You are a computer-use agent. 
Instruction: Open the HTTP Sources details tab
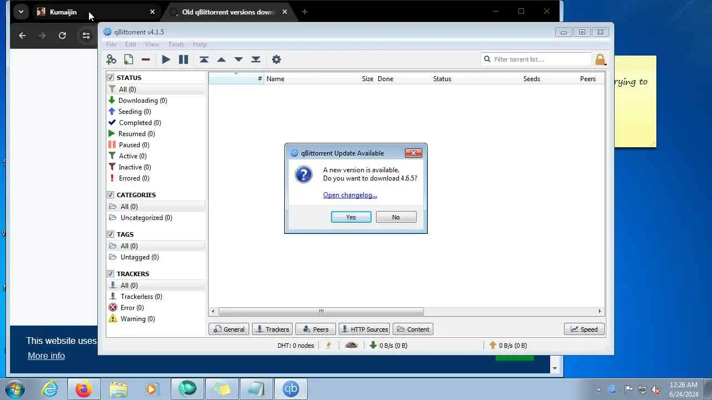(x=364, y=329)
